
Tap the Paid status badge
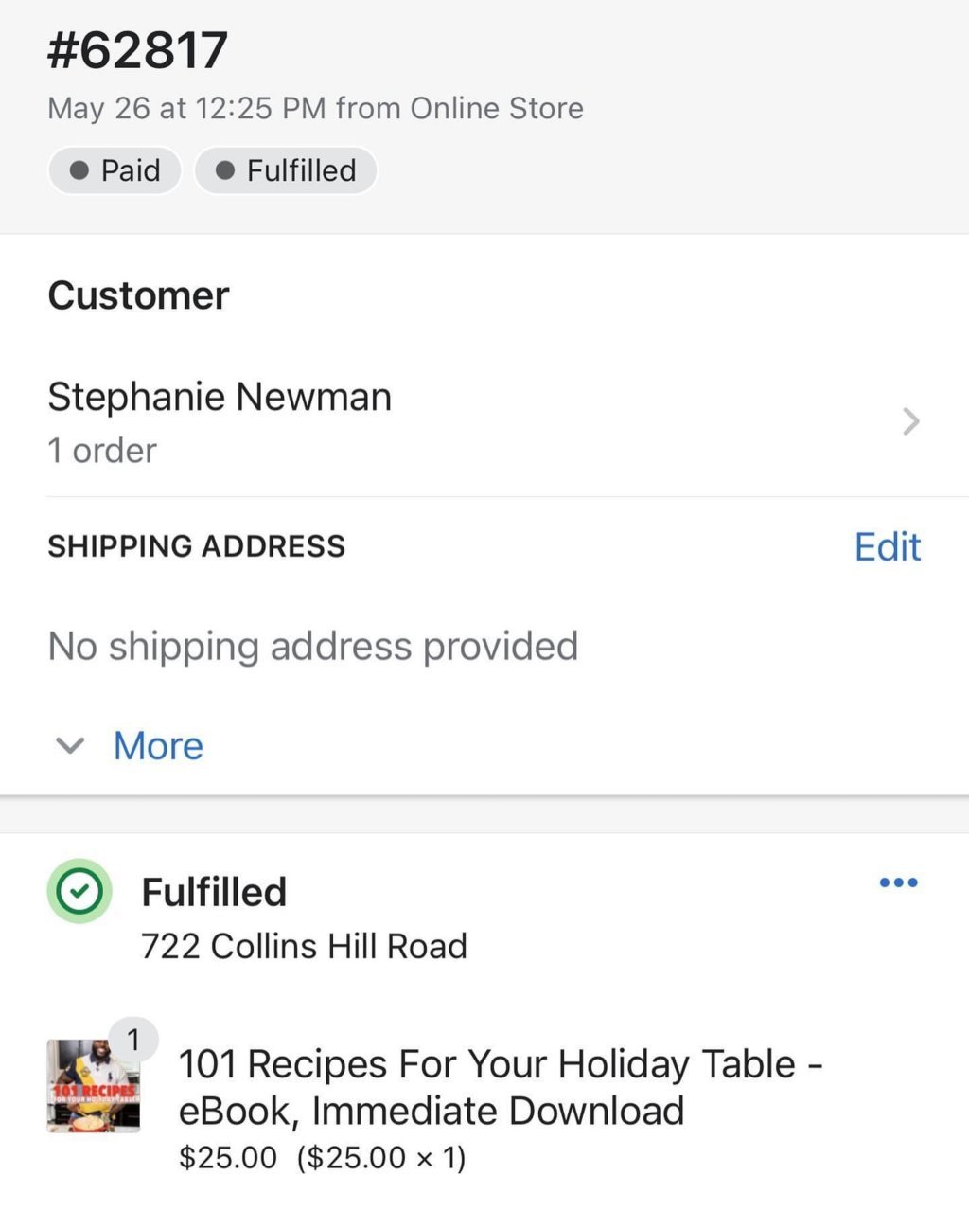tap(115, 170)
